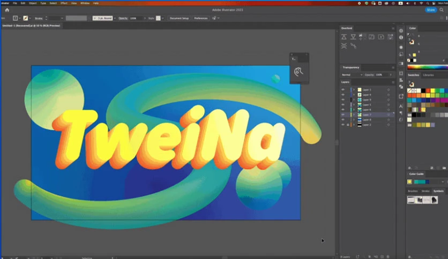The height and width of the screenshot is (259, 448).
Task: Expand Layer 2 contents arrow
Action: coord(354,125)
